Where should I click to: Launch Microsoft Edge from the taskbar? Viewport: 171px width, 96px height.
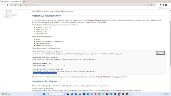click(76, 94)
